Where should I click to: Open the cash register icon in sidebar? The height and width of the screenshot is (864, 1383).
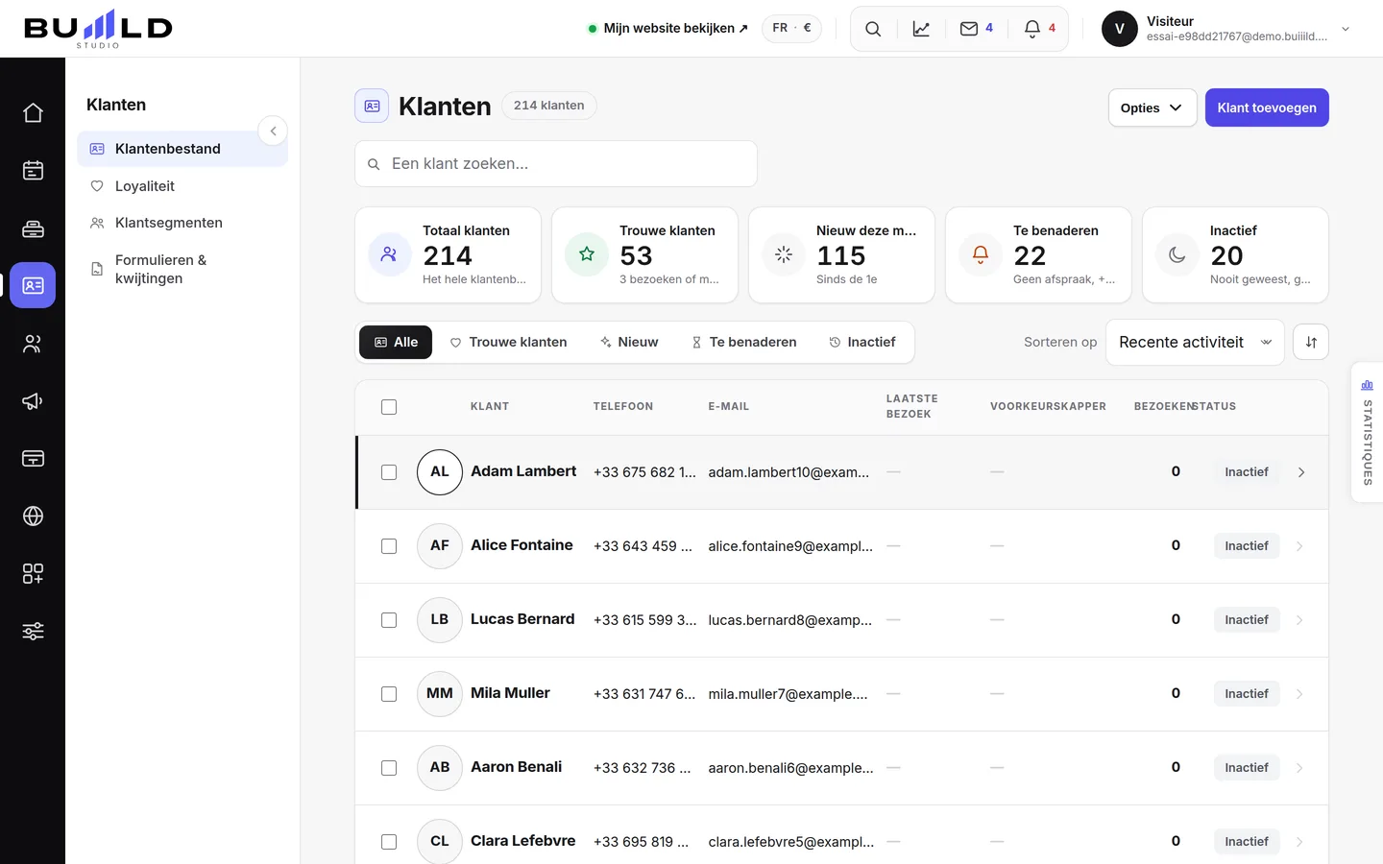point(33,228)
